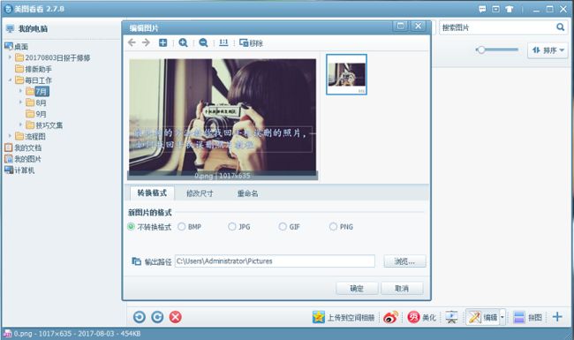The image size is (574, 340).
Task: Click the output path folder icon
Action: [136, 261]
